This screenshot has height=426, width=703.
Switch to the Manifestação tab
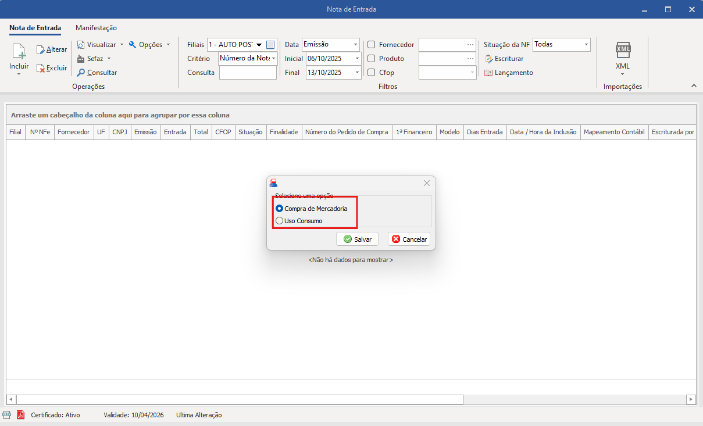(x=96, y=28)
